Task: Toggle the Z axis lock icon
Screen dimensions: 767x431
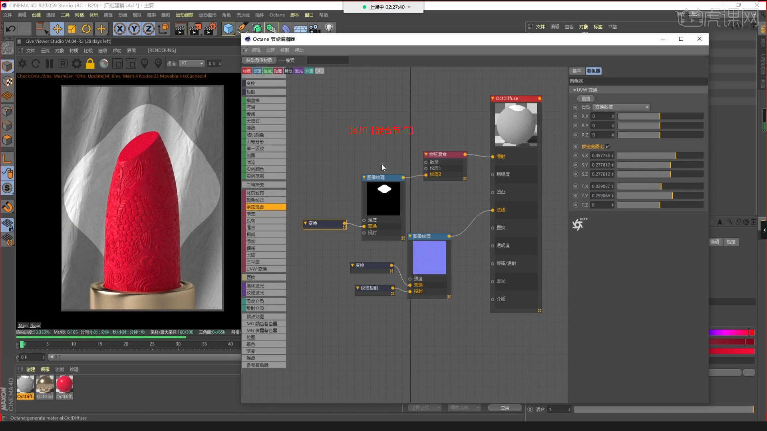Action: (149, 29)
